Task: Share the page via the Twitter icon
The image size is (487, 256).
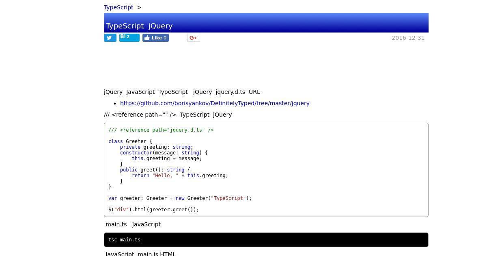Action: point(110,38)
